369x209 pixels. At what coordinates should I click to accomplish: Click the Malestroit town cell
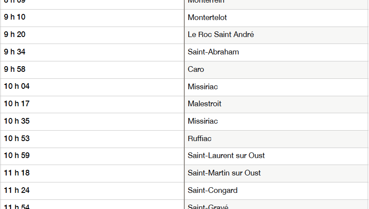(x=205, y=104)
